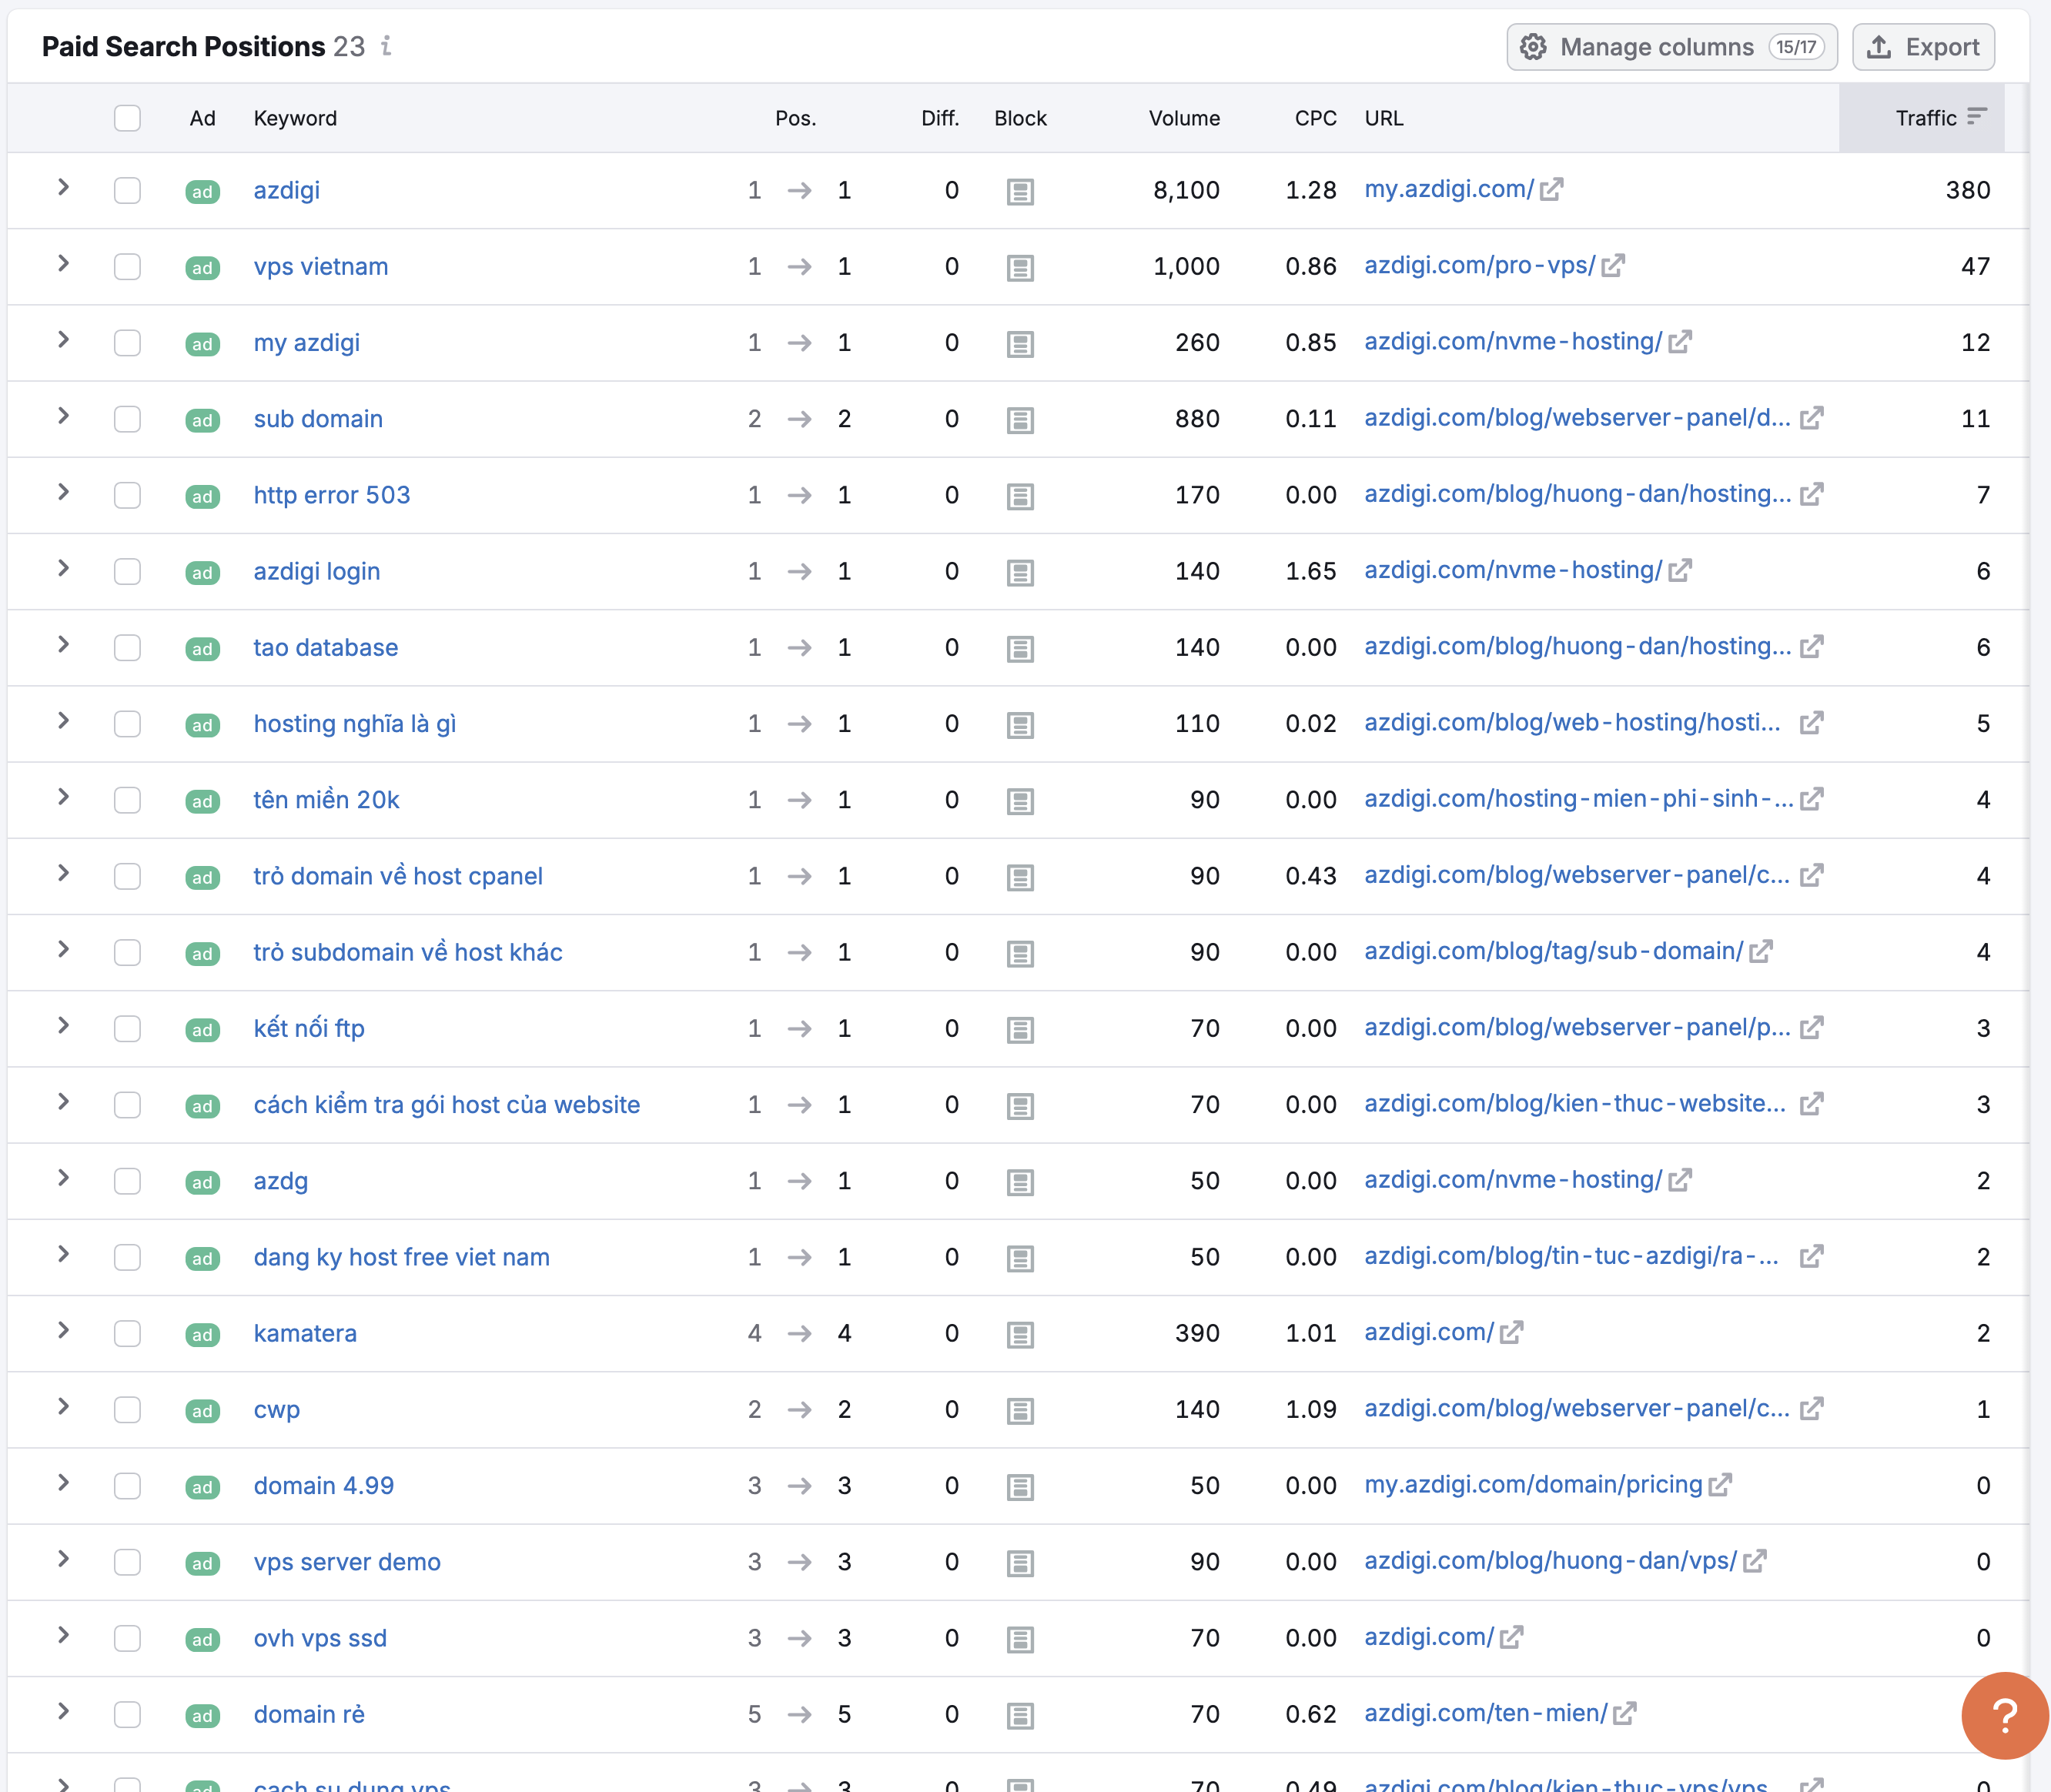Click traffic value 380 in azdigi row
2051x1792 pixels.
coord(1967,190)
